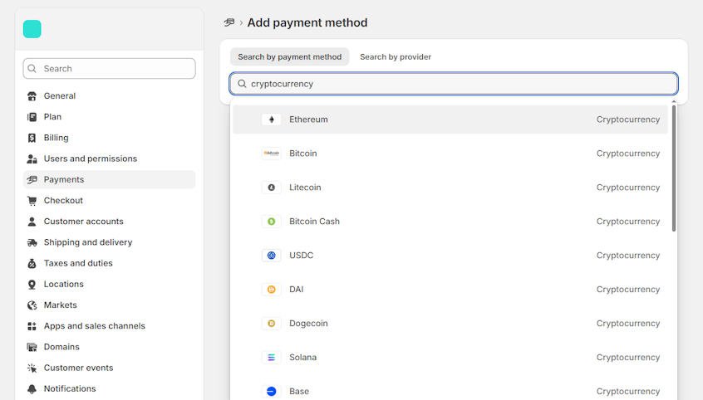Open Payments settings
This screenshot has height=400, width=703.
pos(110,179)
